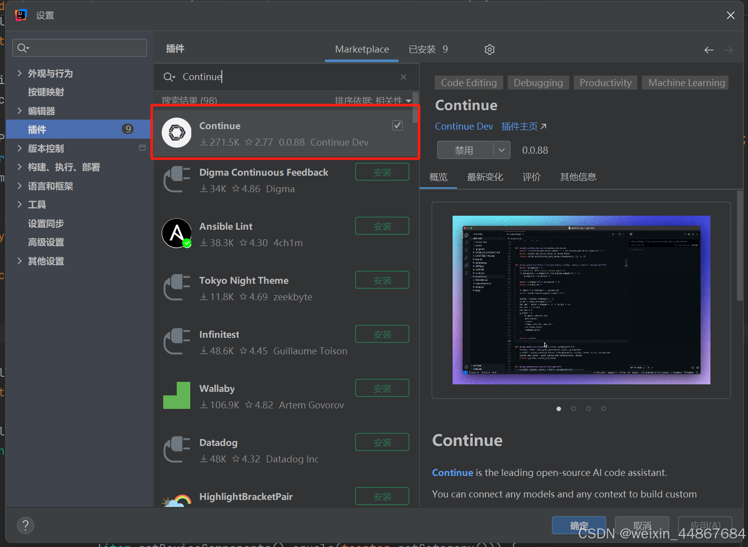Expand the 外观与行为 settings group

pos(20,74)
